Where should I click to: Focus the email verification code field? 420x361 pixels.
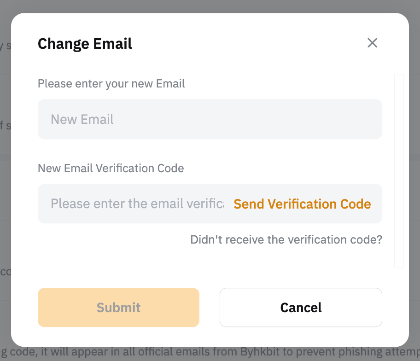137,204
